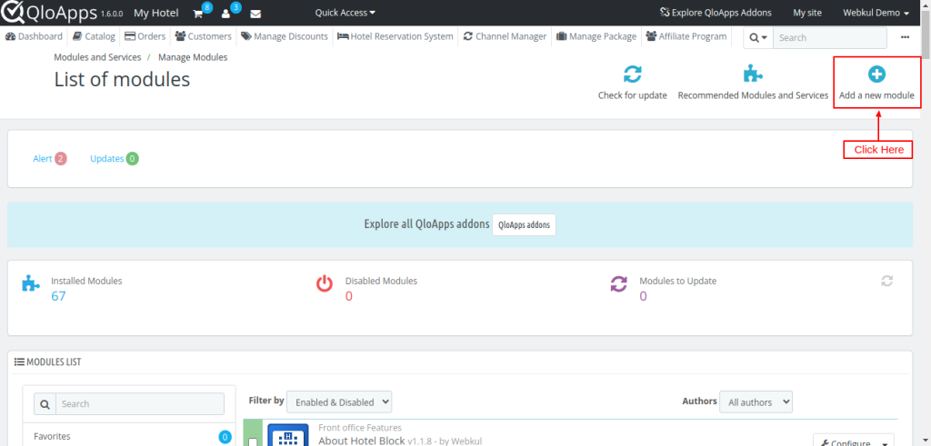Open the Manage Discounts menu

point(285,36)
